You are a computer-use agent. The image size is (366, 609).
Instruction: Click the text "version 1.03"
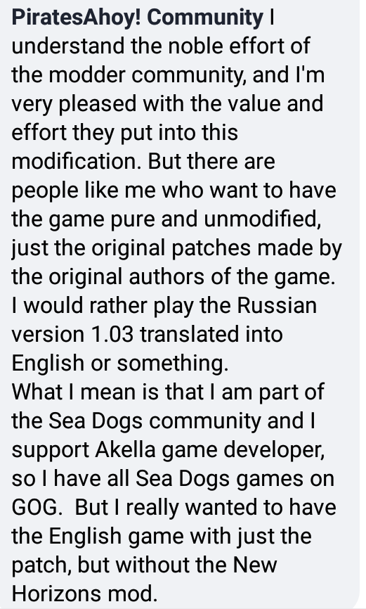point(72,335)
